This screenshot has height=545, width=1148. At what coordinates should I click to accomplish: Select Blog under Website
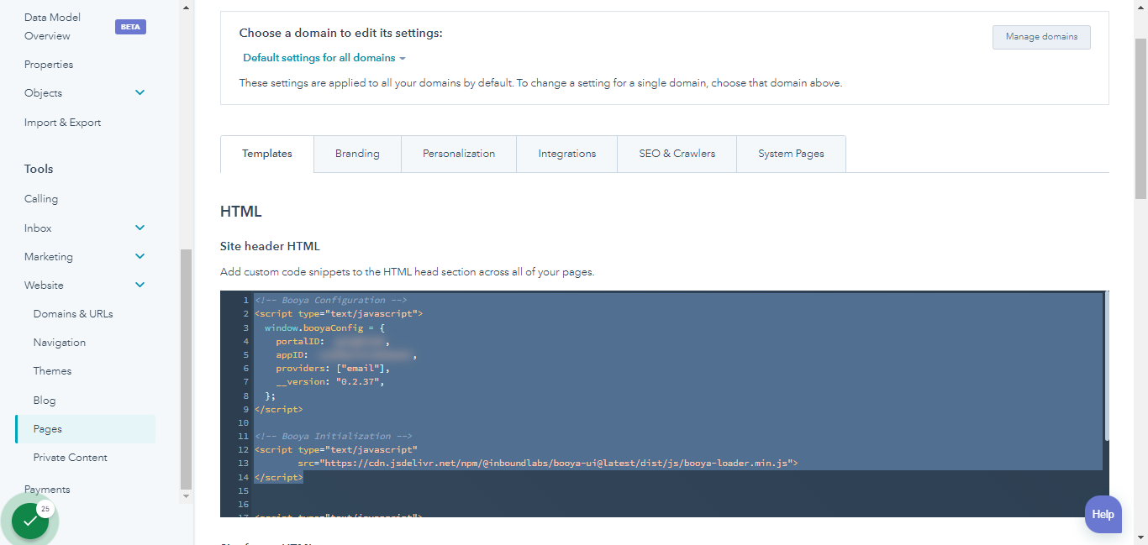coord(45,401)
